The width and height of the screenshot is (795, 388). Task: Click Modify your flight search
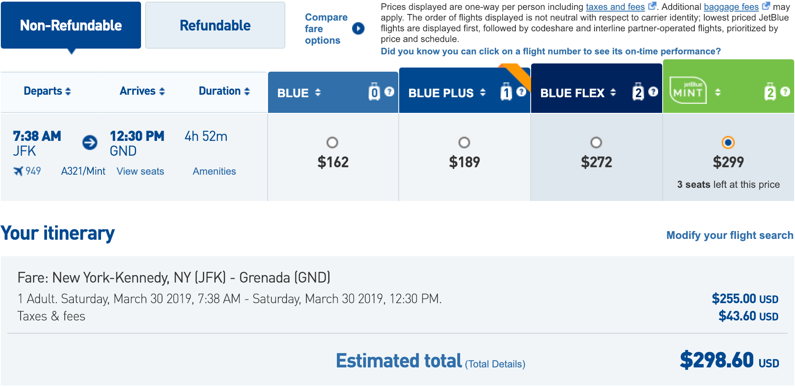(x=729, y=235)
